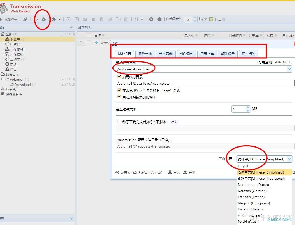Click the rocket speed-mode icon
This screenshot has width=295, height=225.
[x=25, y=19]
